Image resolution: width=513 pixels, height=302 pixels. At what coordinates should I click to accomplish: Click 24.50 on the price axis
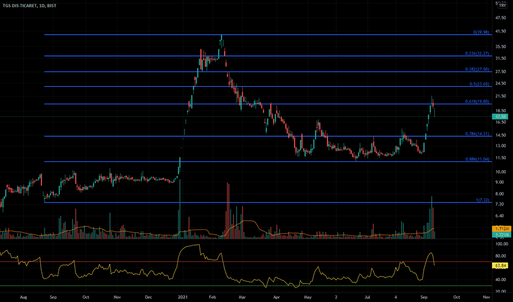click(500, 83)
